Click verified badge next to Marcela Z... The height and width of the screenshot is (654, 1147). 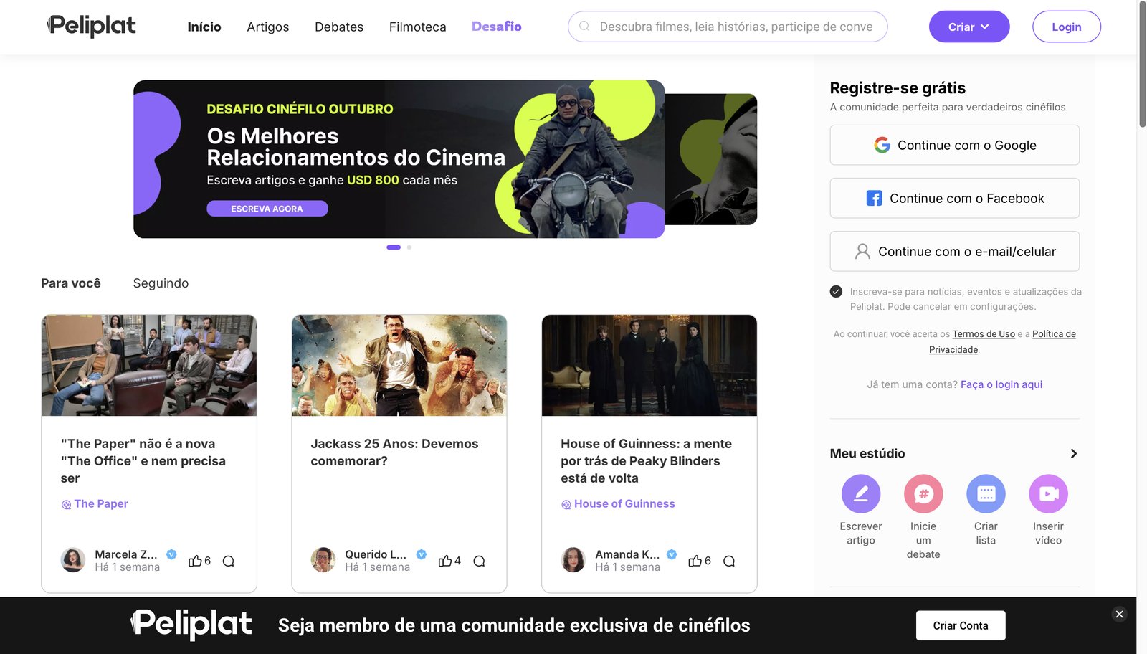171,554
